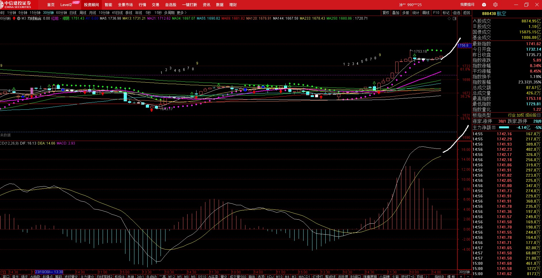
Task: Click the 返回 button
Action: coord(466,13)
